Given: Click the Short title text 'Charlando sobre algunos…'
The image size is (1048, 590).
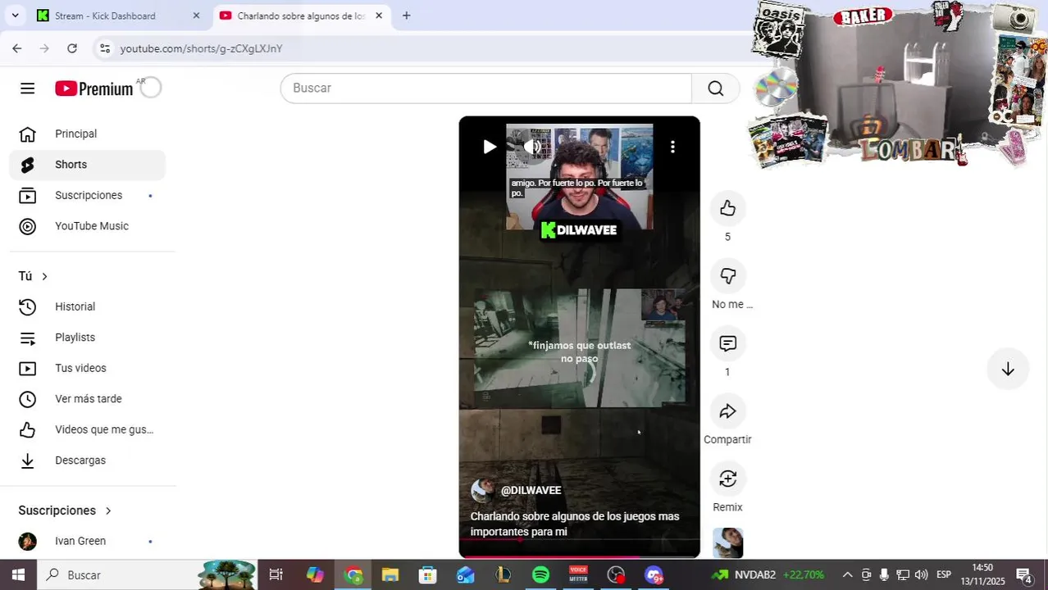Looking at the screenshot, I should [575, 524].
